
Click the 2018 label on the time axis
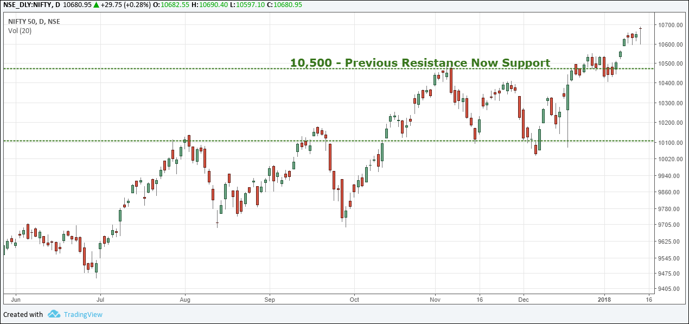coord(604,299)
